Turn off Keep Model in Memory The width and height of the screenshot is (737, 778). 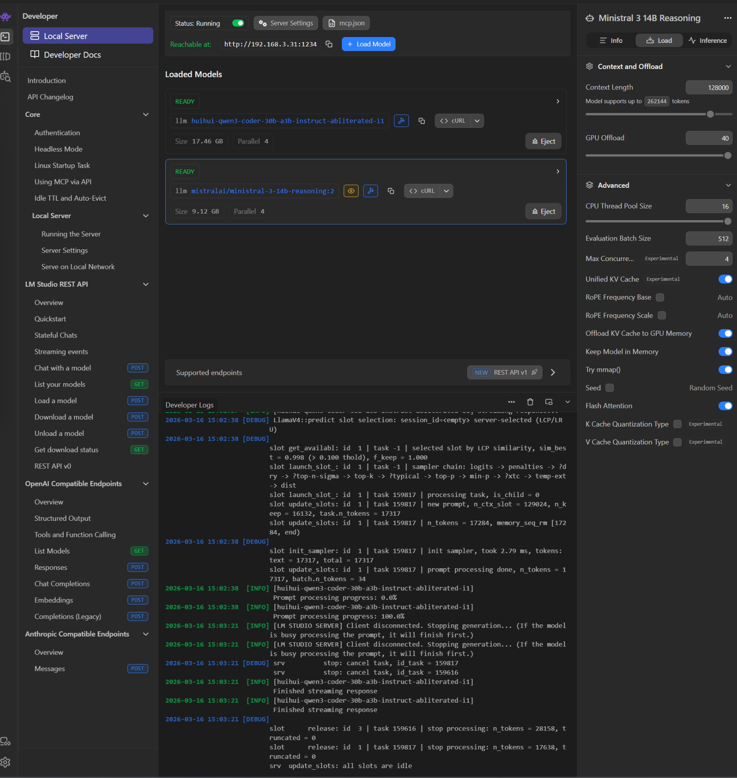click(x=725, y=352)
